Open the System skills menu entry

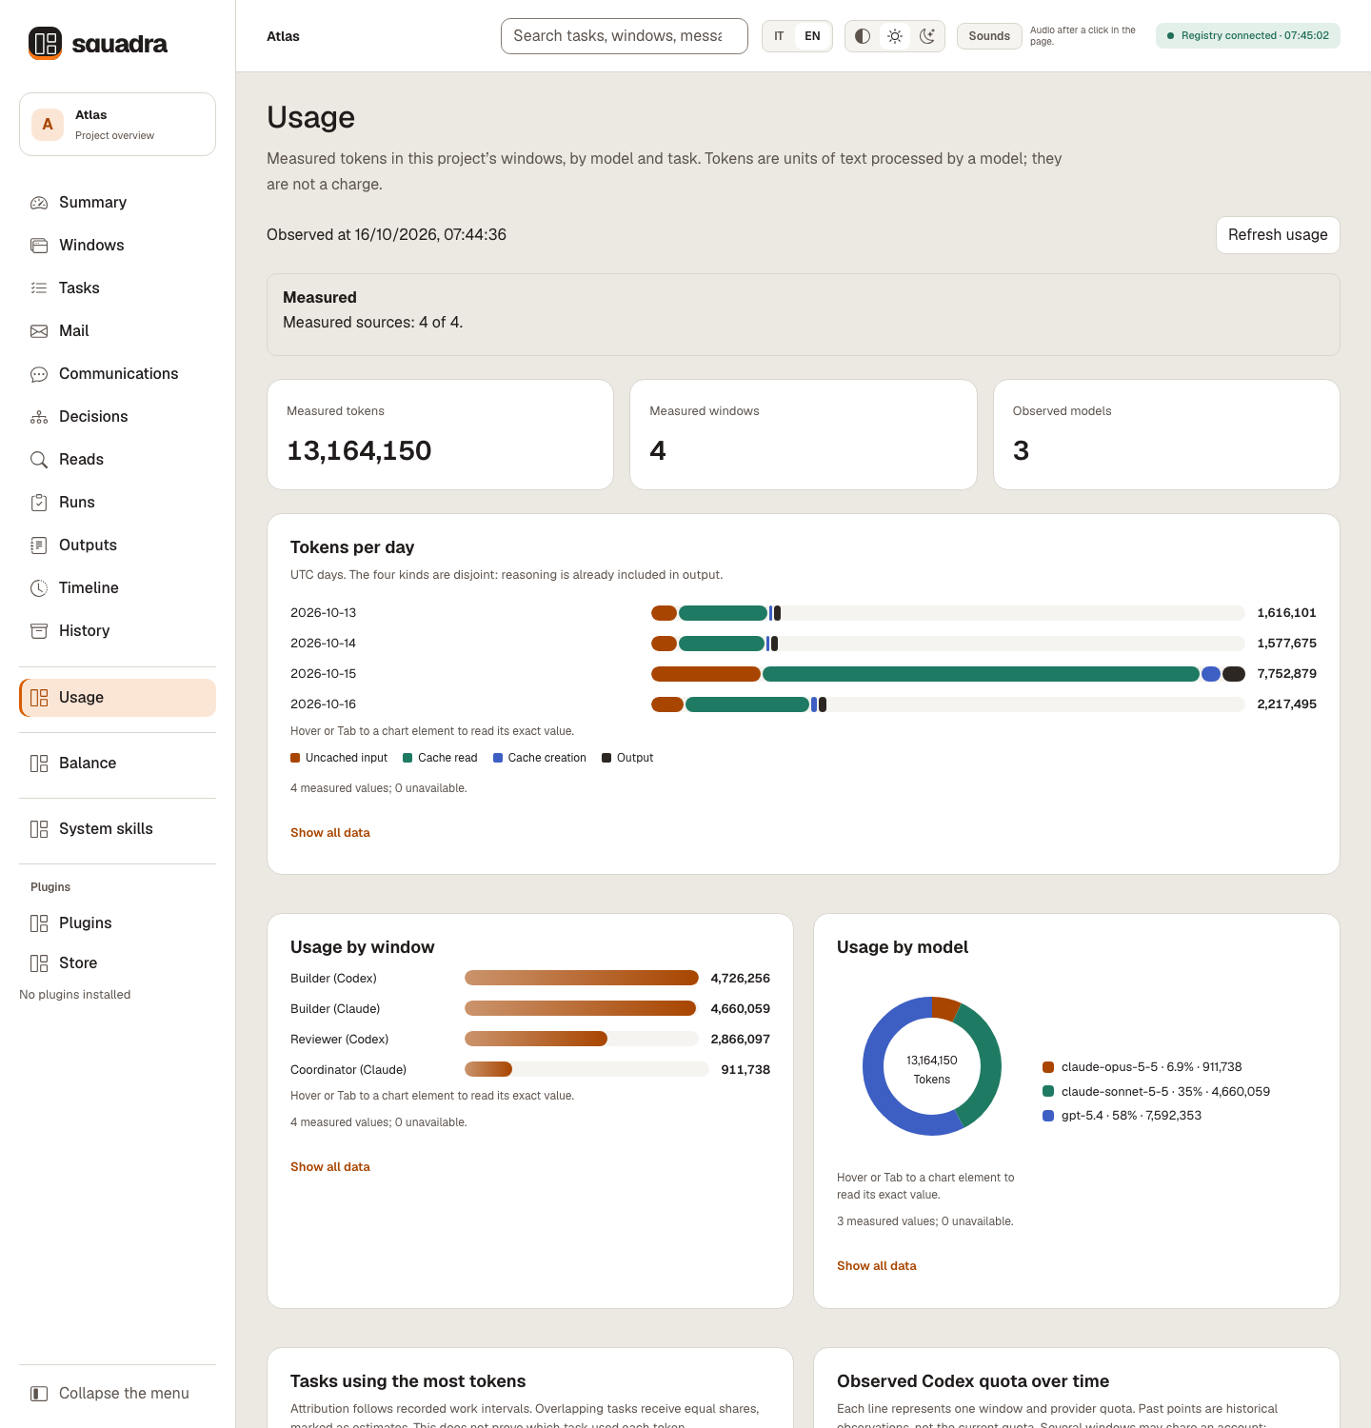click(x=117, y=829)
